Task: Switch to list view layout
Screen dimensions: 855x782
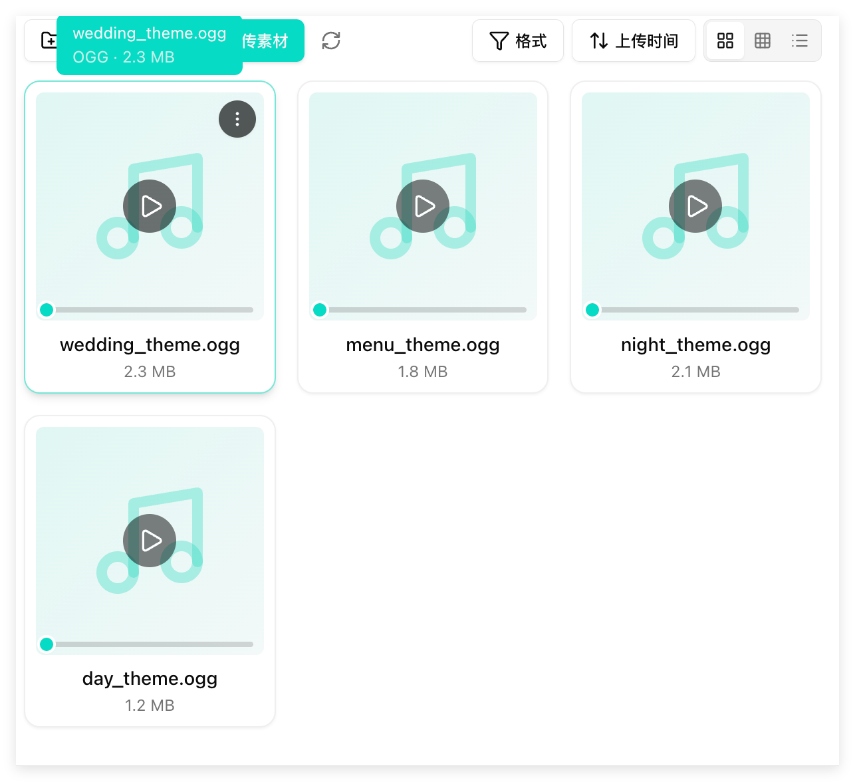Action: tap(800, 41)
